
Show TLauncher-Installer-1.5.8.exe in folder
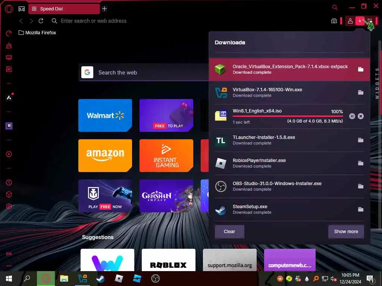tap(361, 140)
